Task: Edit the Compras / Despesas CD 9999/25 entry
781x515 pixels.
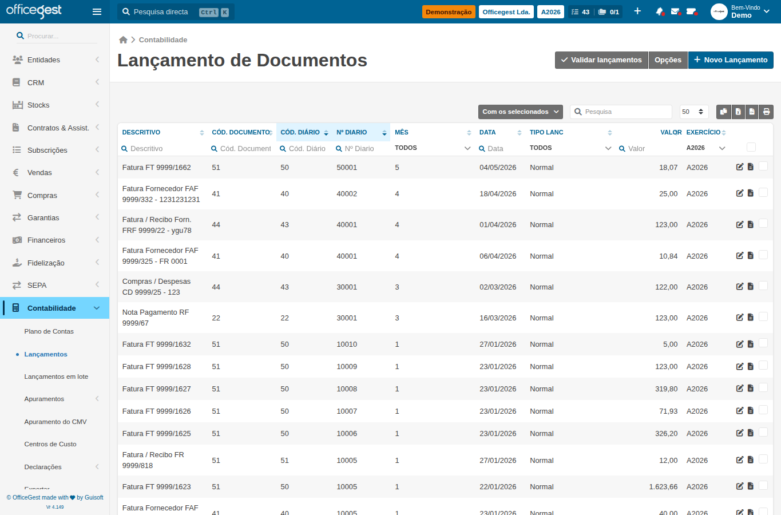Action: tap(740, 286)
